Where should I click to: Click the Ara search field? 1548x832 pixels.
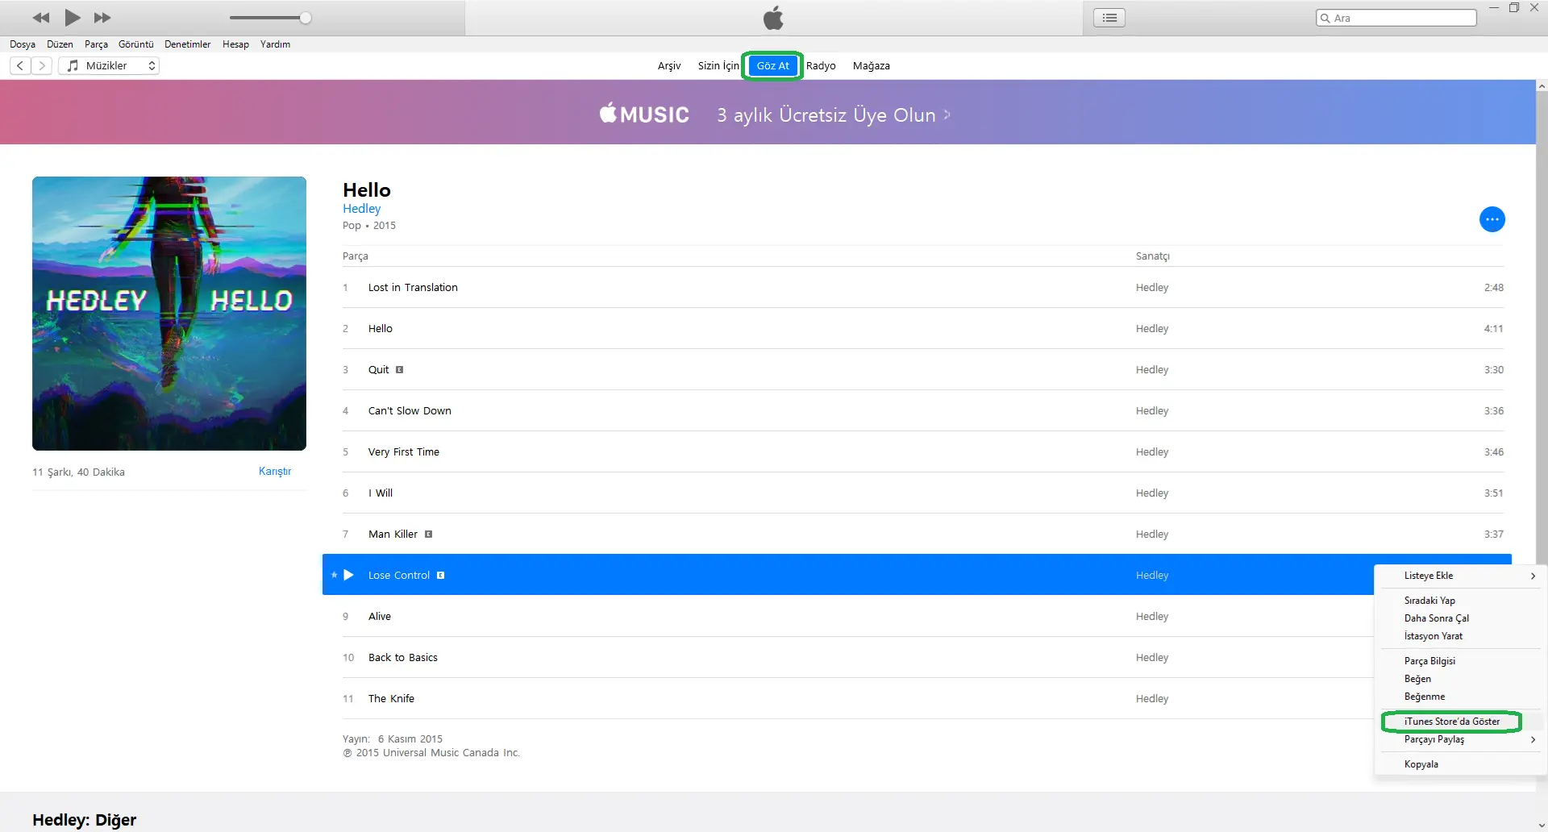[1396, 18]
